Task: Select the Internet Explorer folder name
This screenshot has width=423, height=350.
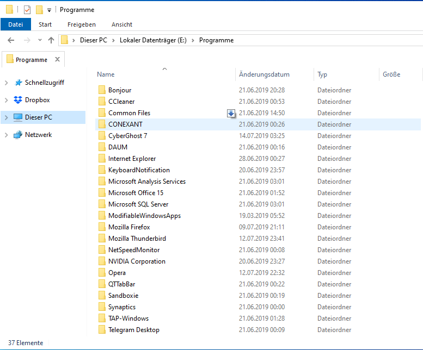Action: tap(132, 159)
